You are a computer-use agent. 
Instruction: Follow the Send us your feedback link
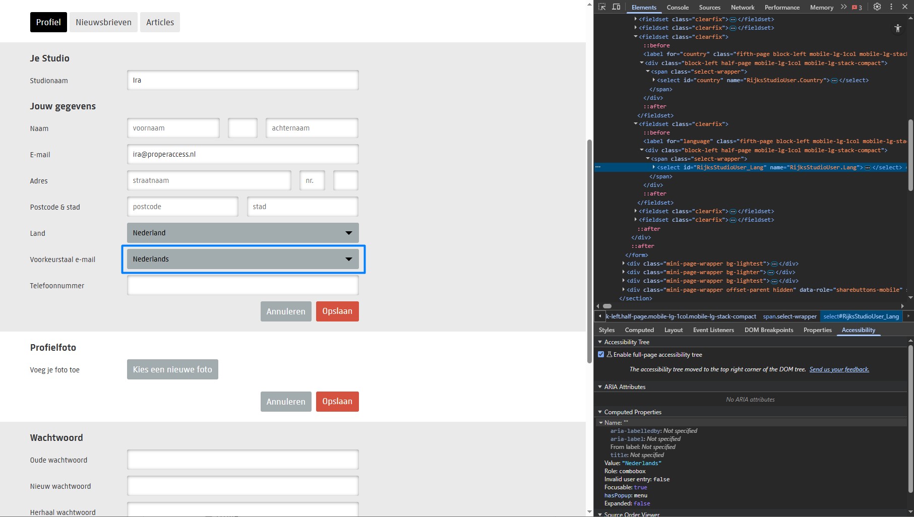839,369
